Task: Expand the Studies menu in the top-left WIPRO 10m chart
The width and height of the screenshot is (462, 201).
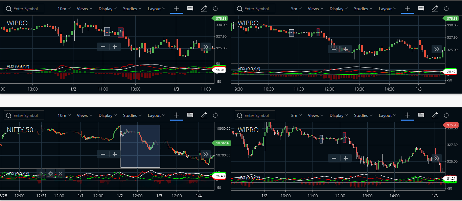Action: 132,8
